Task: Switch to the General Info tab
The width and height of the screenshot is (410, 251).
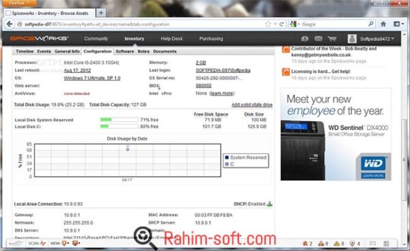Action: tap(67, 51)
